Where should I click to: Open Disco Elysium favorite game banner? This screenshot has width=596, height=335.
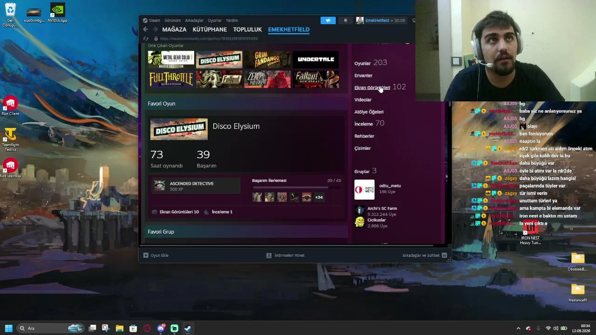pyautogui.click(x=179, y=129)
